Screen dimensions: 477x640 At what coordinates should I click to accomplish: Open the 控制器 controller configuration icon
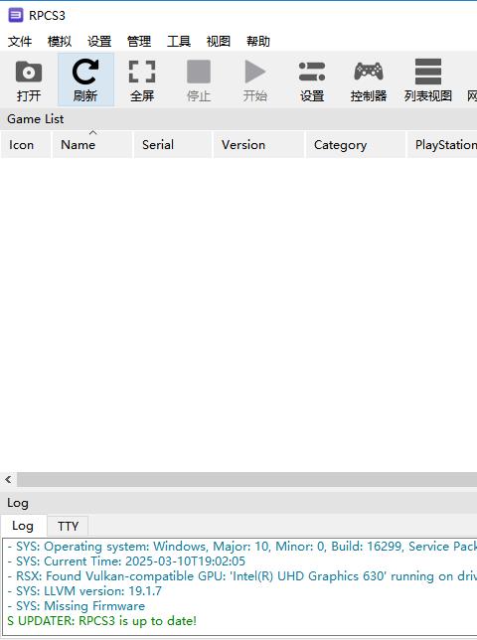(x=369, y=80)
